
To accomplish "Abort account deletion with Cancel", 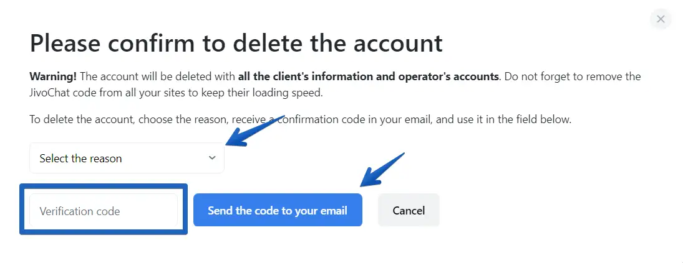I will pyautogui.click(x=409, y=210).
